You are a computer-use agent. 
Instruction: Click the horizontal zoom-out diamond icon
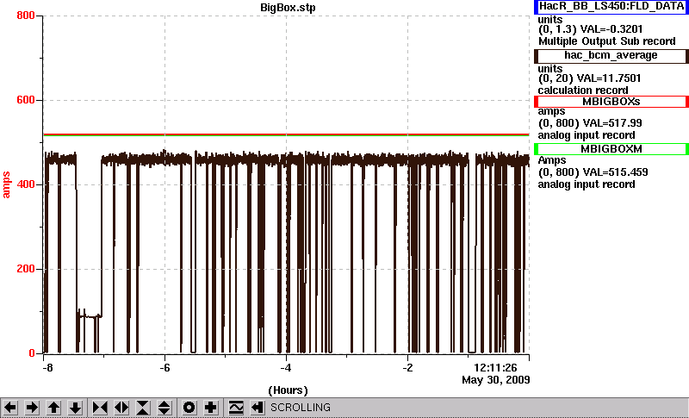point(121,408)
